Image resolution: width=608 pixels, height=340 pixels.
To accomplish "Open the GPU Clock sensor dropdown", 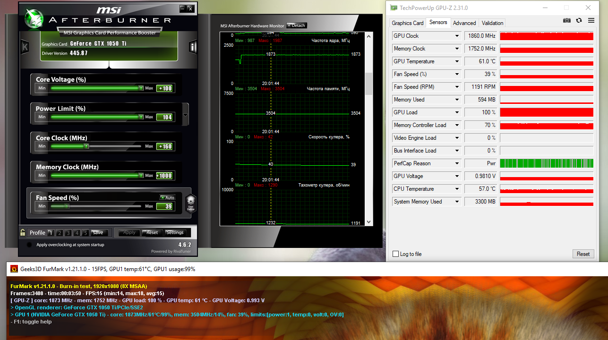I will [457, 36].
